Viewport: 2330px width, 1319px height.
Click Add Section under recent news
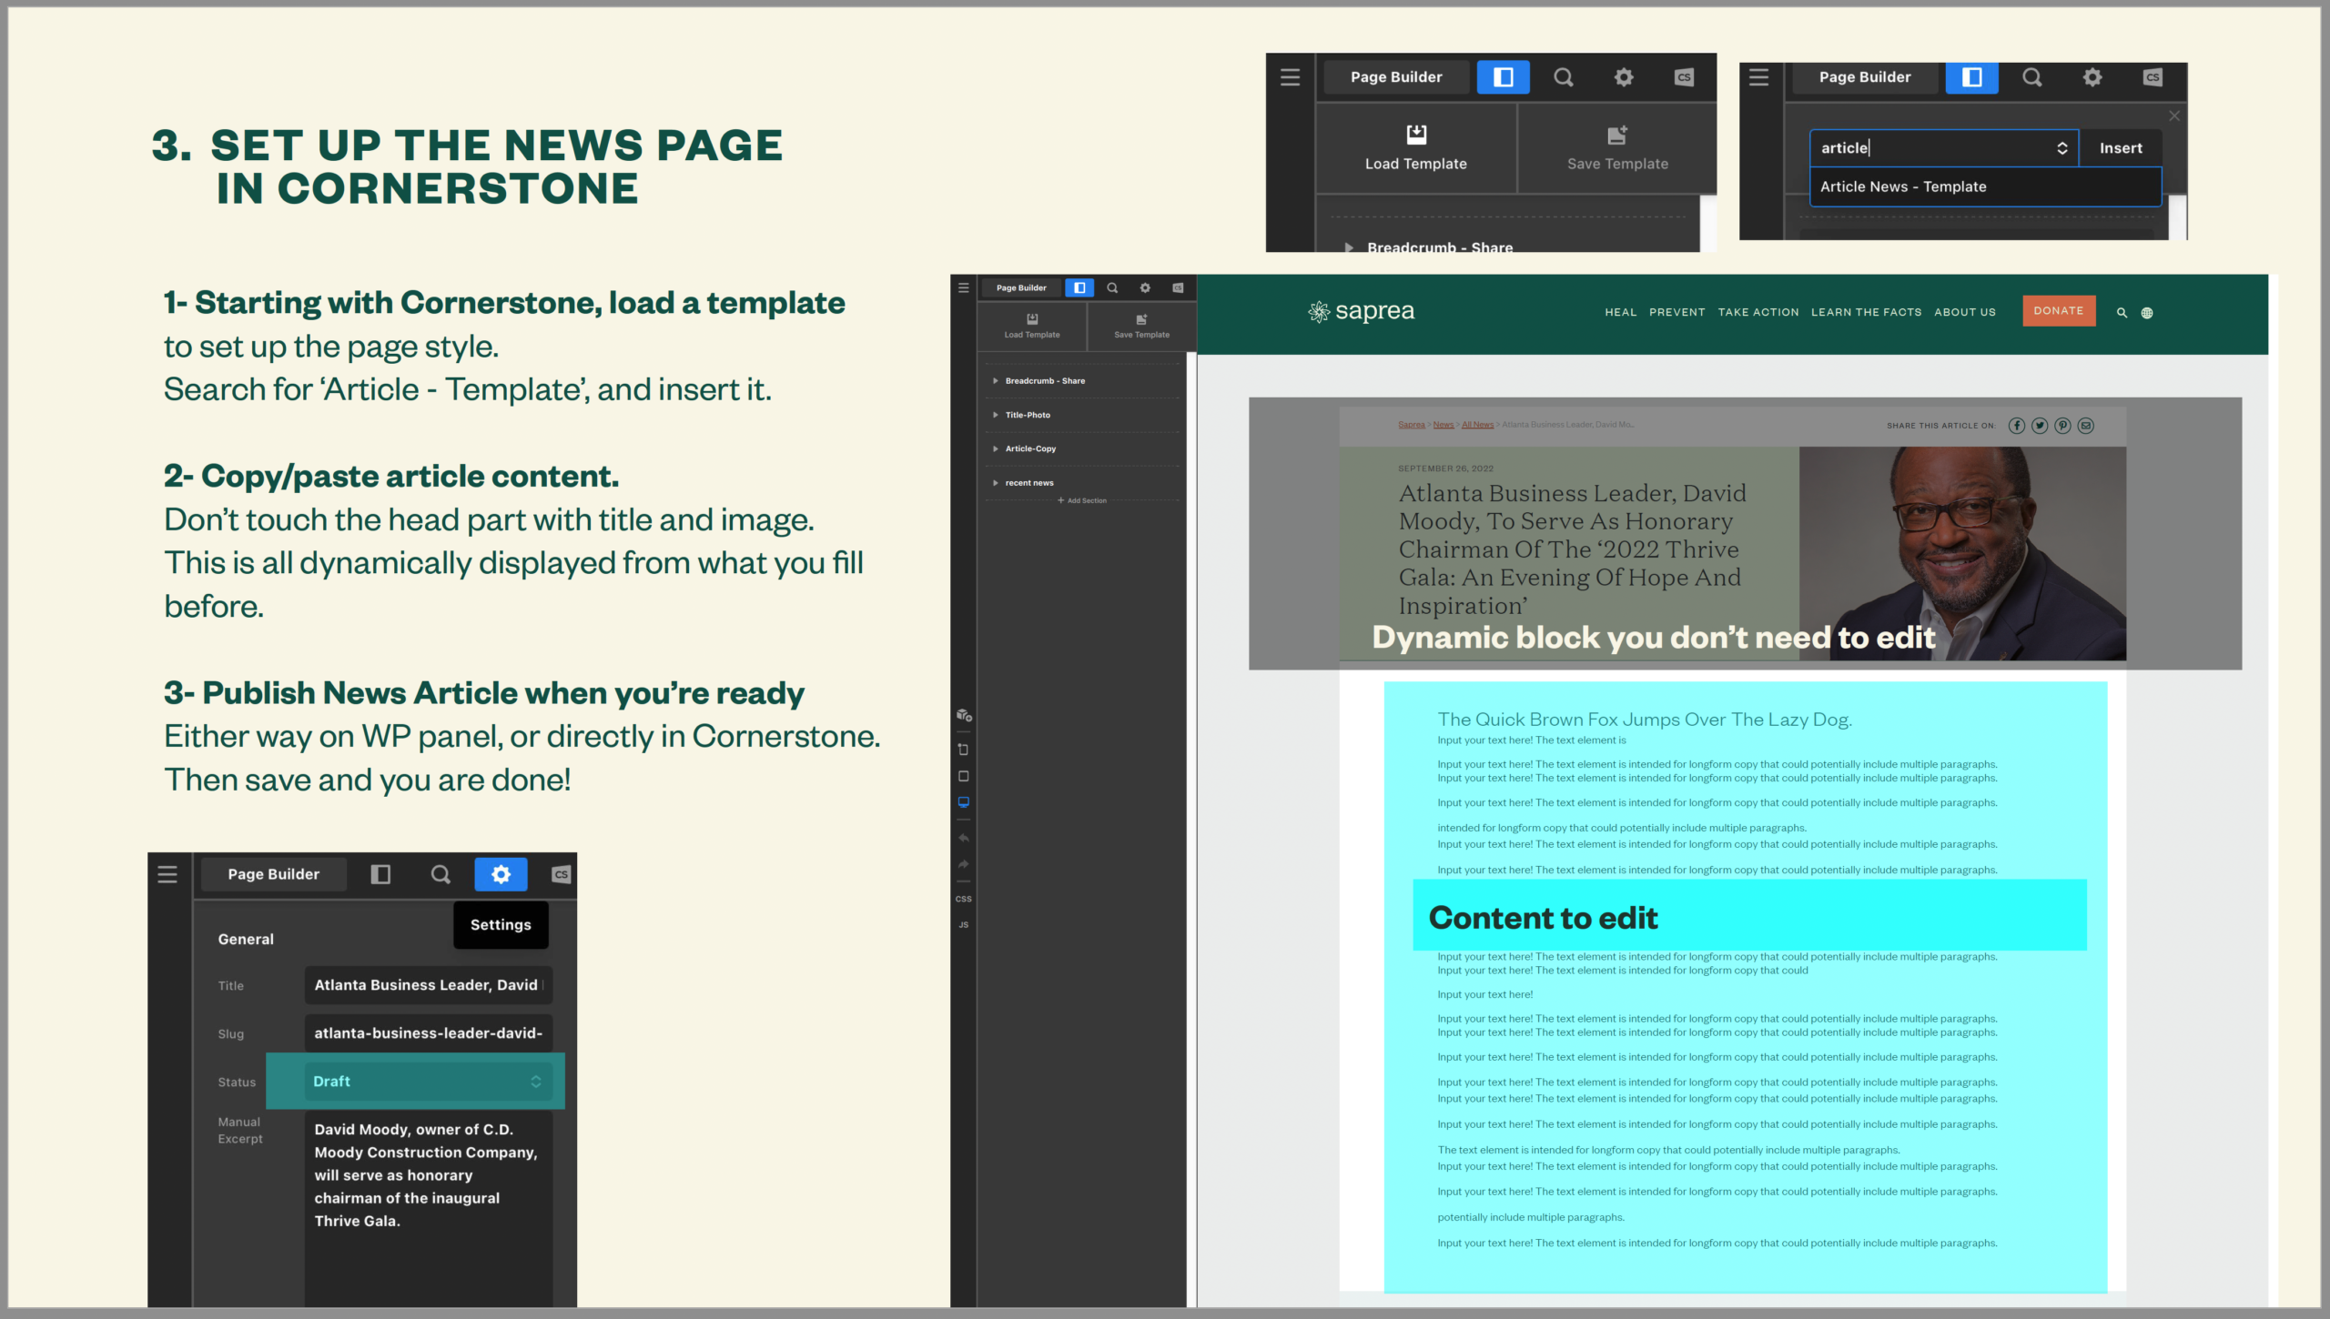[x=1082, y=501]
